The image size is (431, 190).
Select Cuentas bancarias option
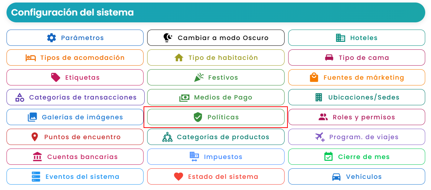tap(75, 156)
